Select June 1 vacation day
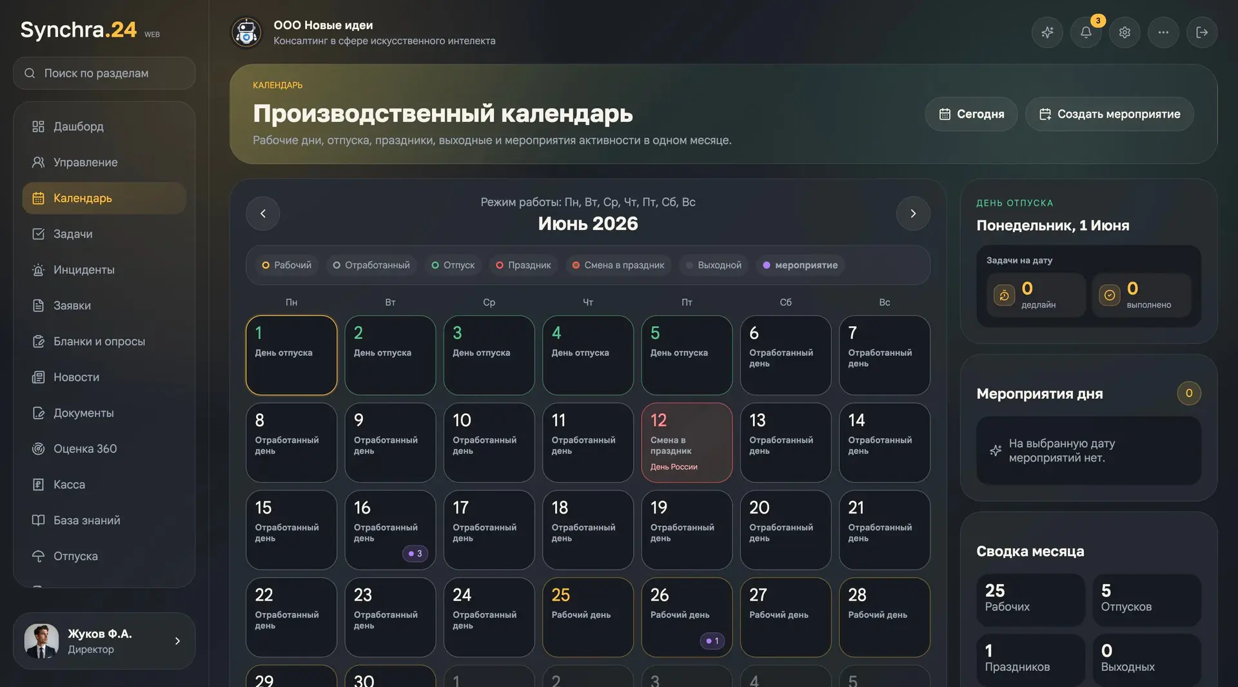 pyautogui.click(x=291, y=355)
